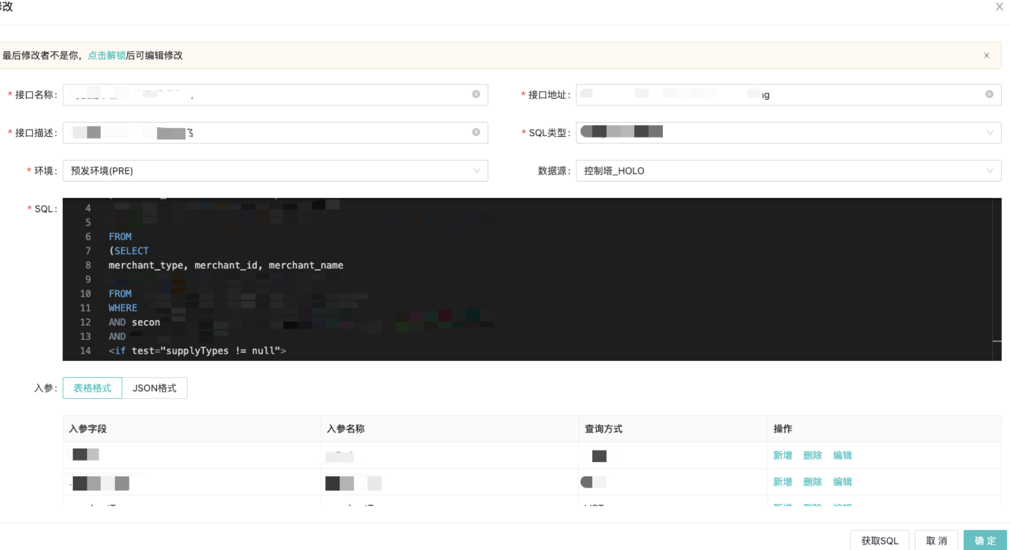
Task: Click the SQL editor vertical scrollbar
Action: tap(997, 279)
